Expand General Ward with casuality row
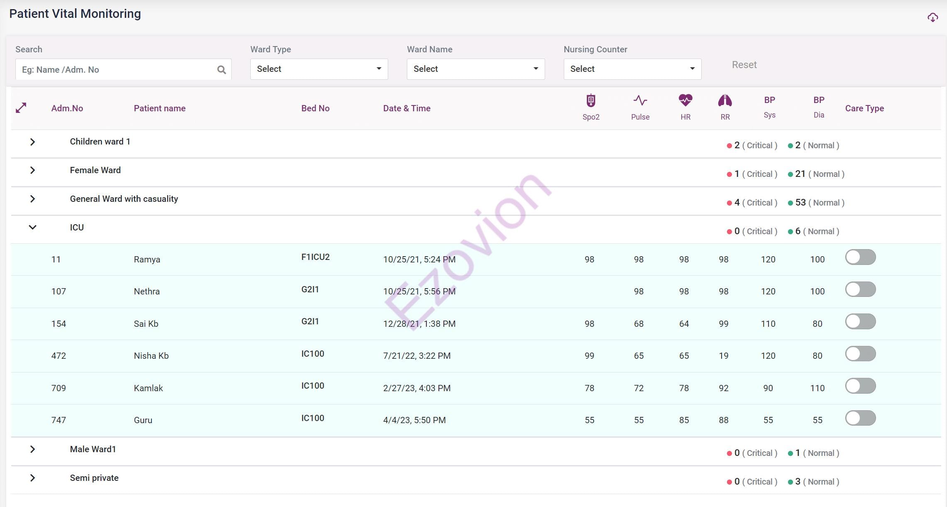The image size is (947, 507). (x=32, y=199)
